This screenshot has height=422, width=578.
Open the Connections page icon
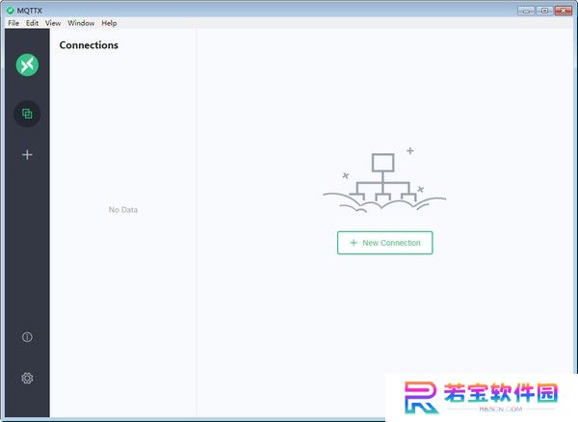coord(27,114)
